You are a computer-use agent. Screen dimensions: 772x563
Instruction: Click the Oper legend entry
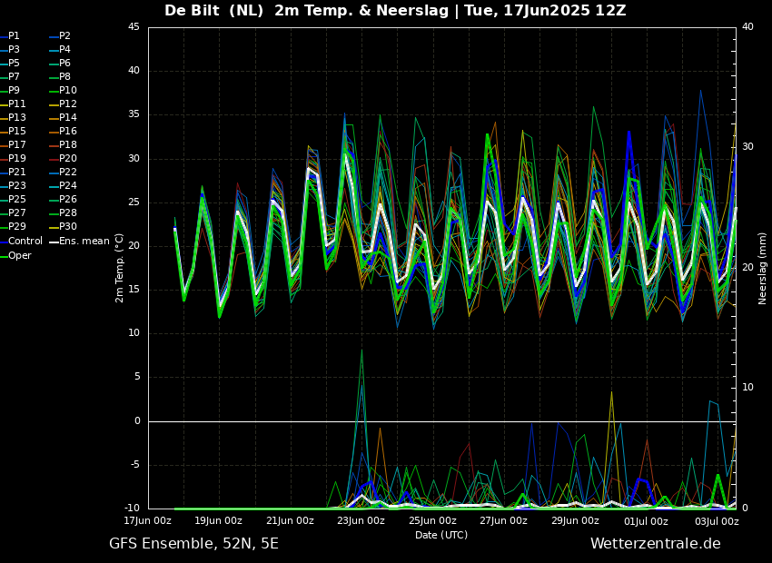coord(20,255)
